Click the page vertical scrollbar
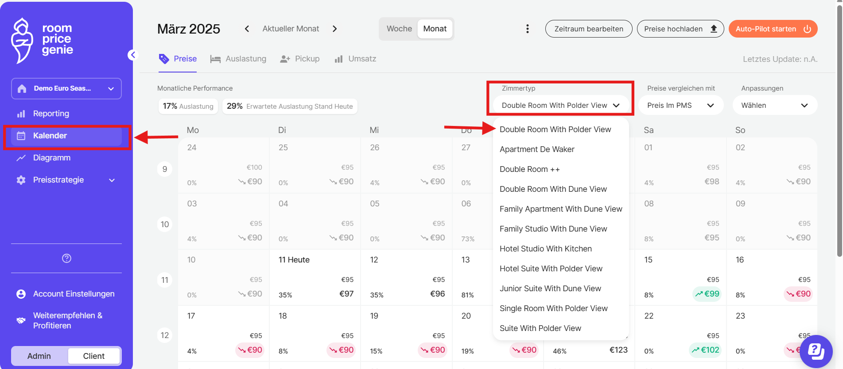This screenshot has width=843, height=369. pyautogui.click(x=839, y=133)
